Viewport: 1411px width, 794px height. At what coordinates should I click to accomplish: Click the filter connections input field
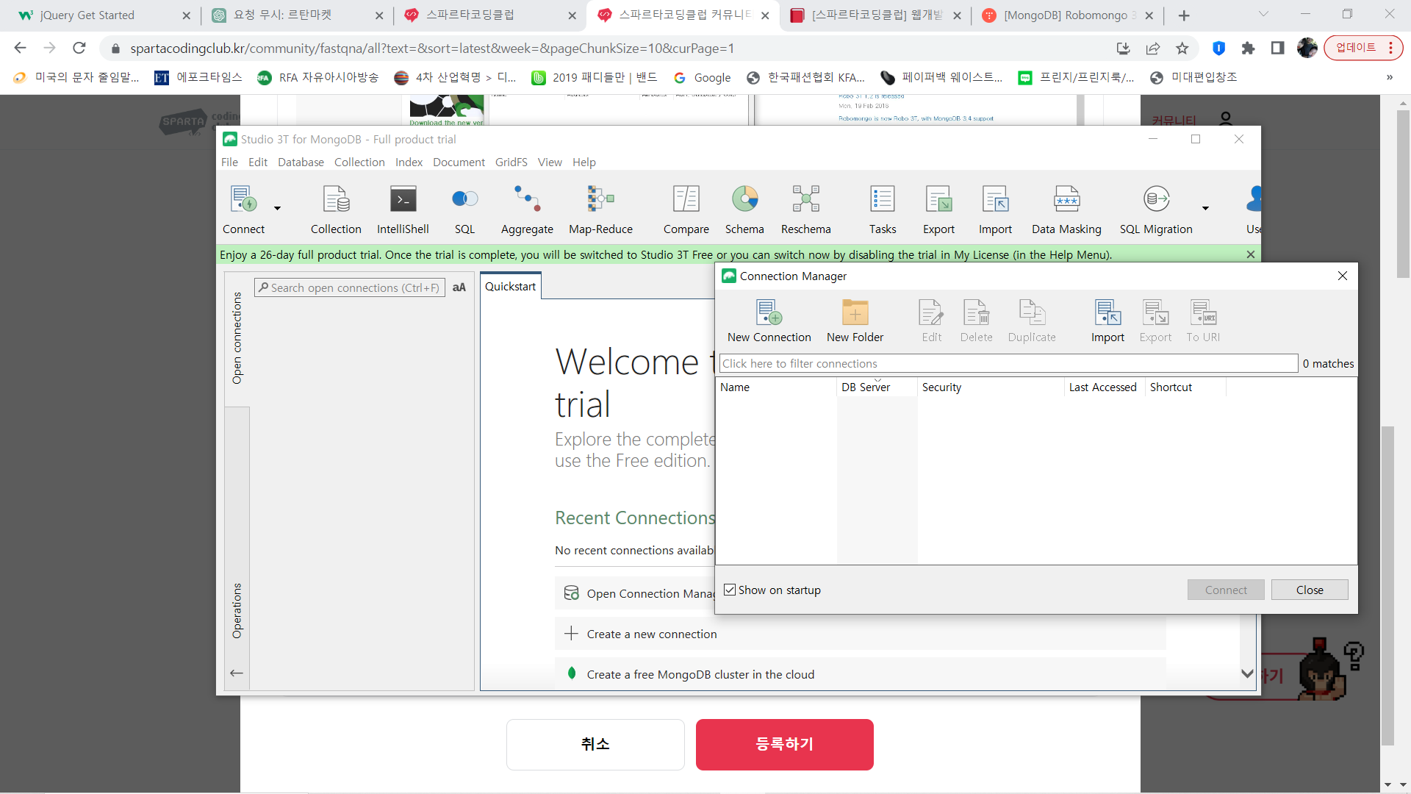(x=1008, y=363)
